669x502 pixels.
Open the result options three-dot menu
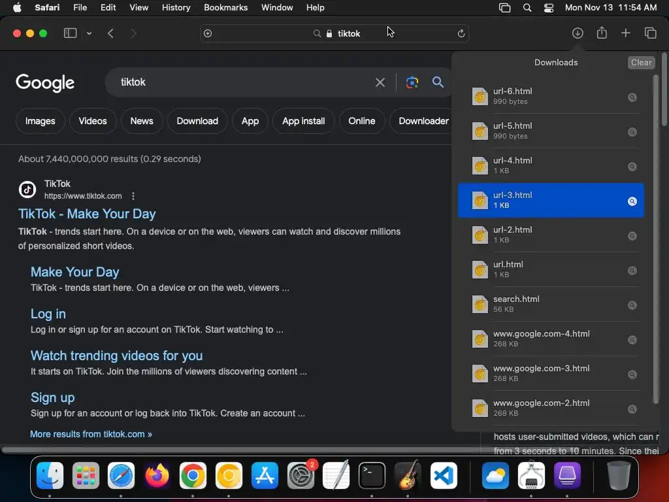click(133, 196)
